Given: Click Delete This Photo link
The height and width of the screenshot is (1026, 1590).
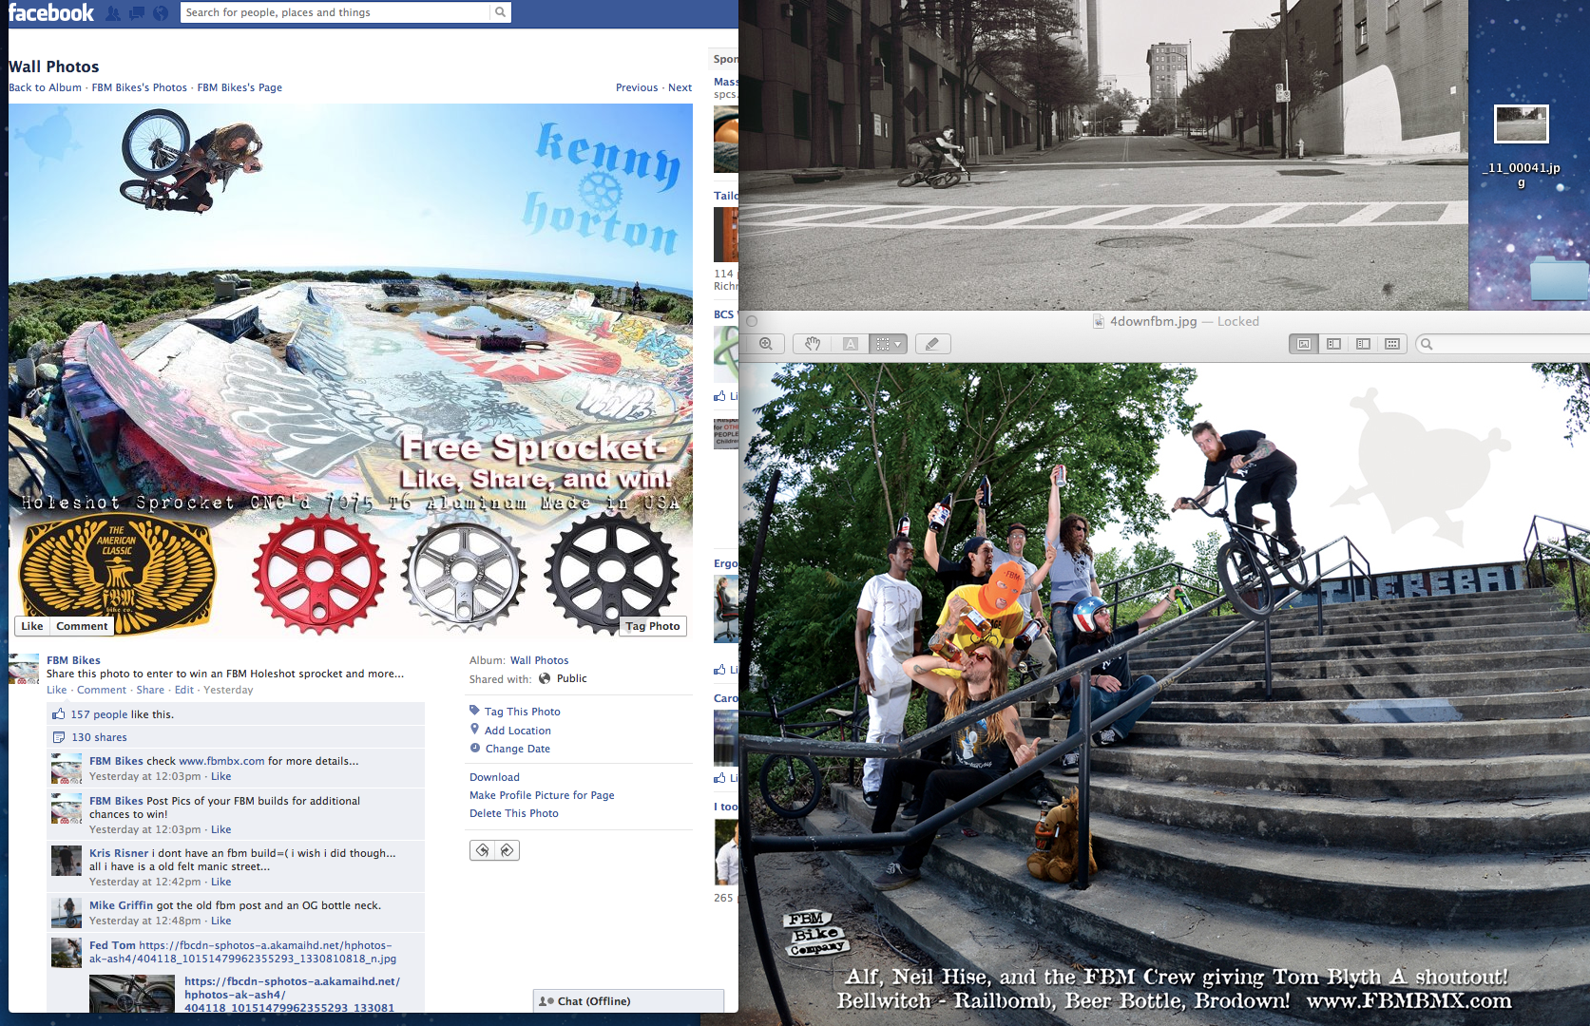Looking at the screenshot, I should [x=514, y=813].
